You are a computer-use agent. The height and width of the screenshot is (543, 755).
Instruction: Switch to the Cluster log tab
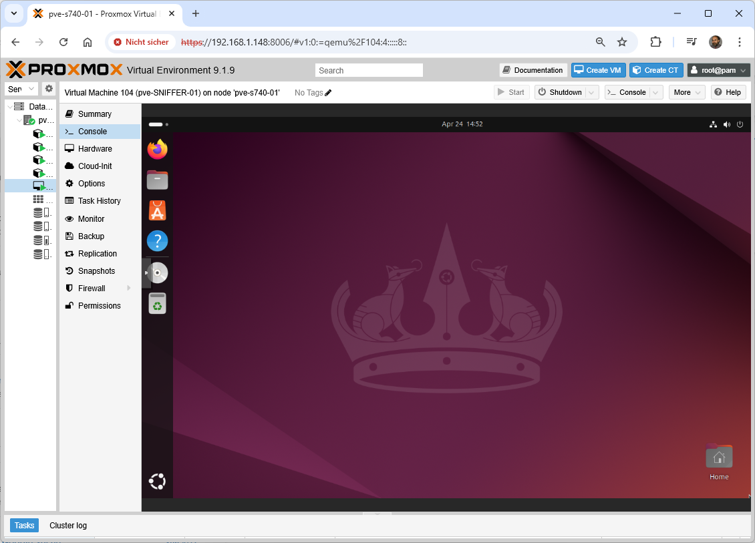[x=68, y=526]
